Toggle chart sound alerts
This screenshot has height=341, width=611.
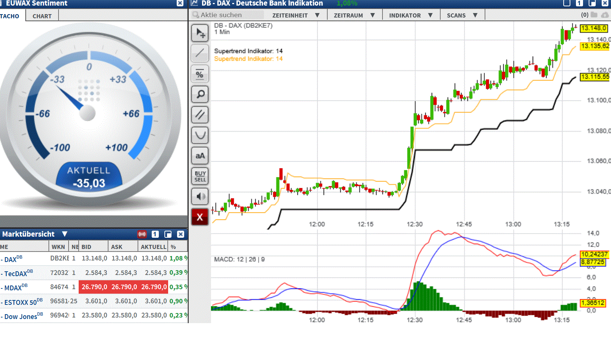click(x=200, y=196)
